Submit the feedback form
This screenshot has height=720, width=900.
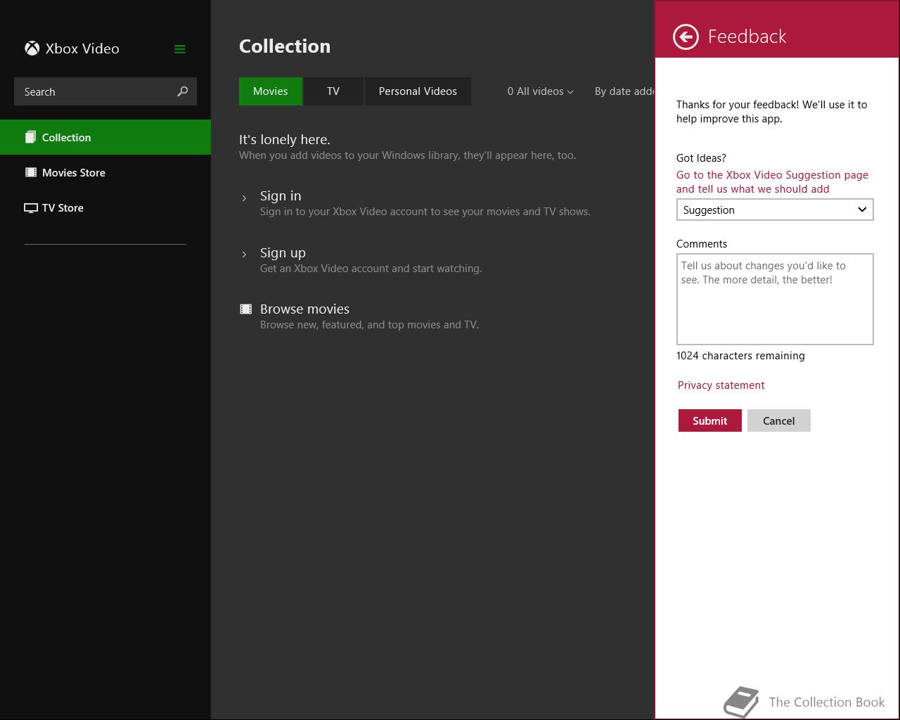[710, 420]
